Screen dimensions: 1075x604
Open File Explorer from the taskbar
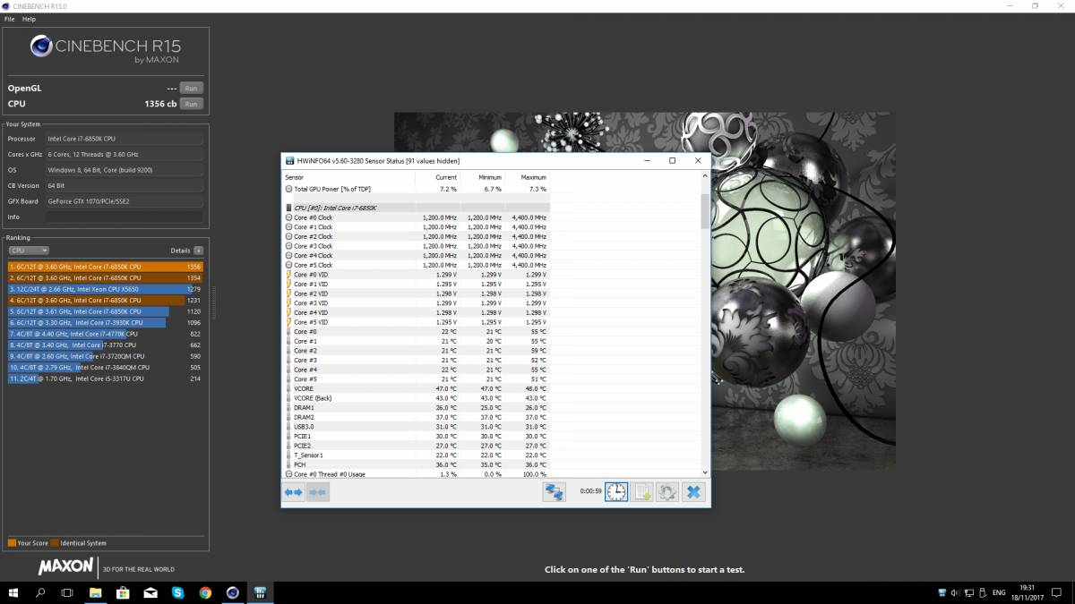[96, 592]
